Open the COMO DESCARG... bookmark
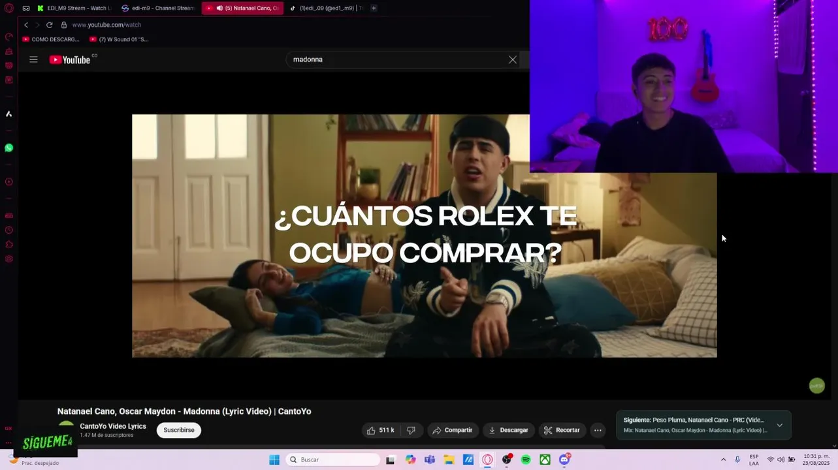The image size is (838, 470). click(51, 39)
